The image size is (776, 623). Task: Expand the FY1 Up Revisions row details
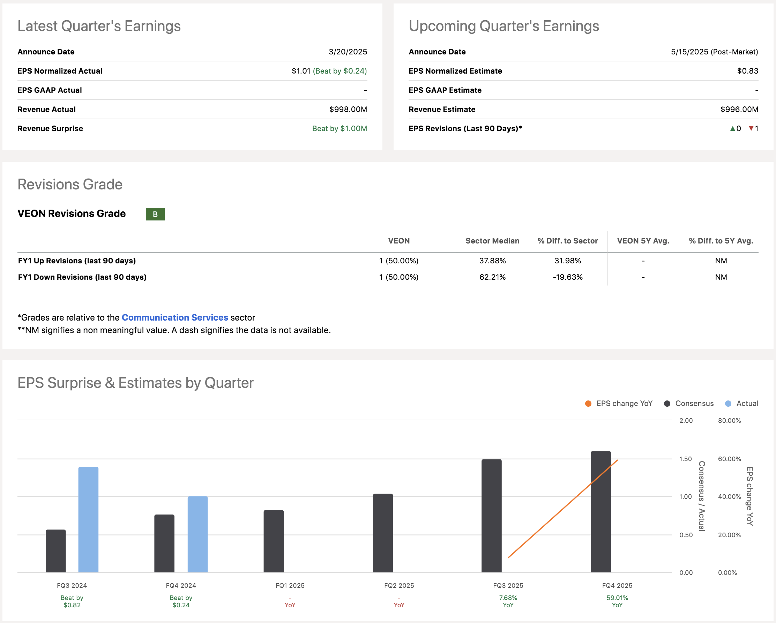pos(77,261)
